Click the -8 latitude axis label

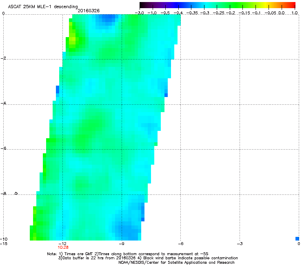3,194
